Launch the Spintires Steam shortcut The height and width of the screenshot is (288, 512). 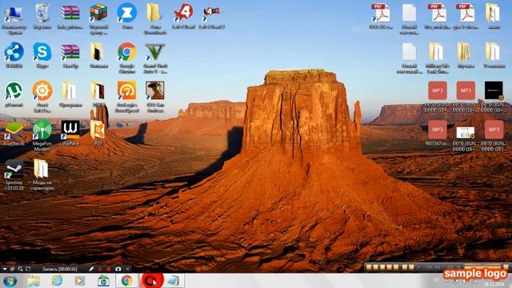[14, 174]
